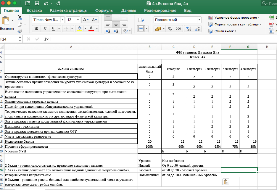Click Форматировать как таблицу button
Viewport: 277px width, 190px height.
click(235, 24)
